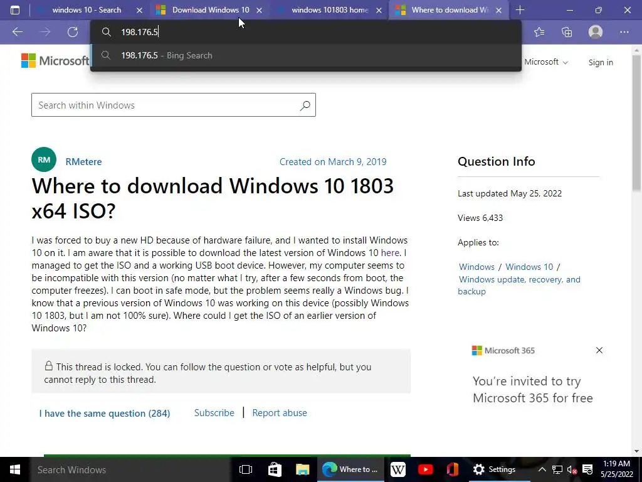
Task: Click the address bar with 198.176.5
Action: point(306,32)
